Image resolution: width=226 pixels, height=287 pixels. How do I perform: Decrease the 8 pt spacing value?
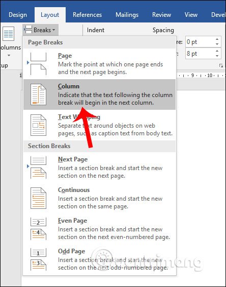click(217, 56)
